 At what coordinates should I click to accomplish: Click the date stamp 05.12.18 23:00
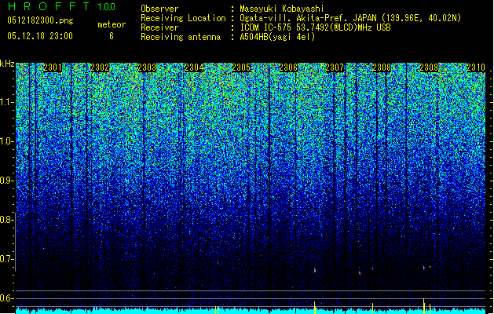40,36
